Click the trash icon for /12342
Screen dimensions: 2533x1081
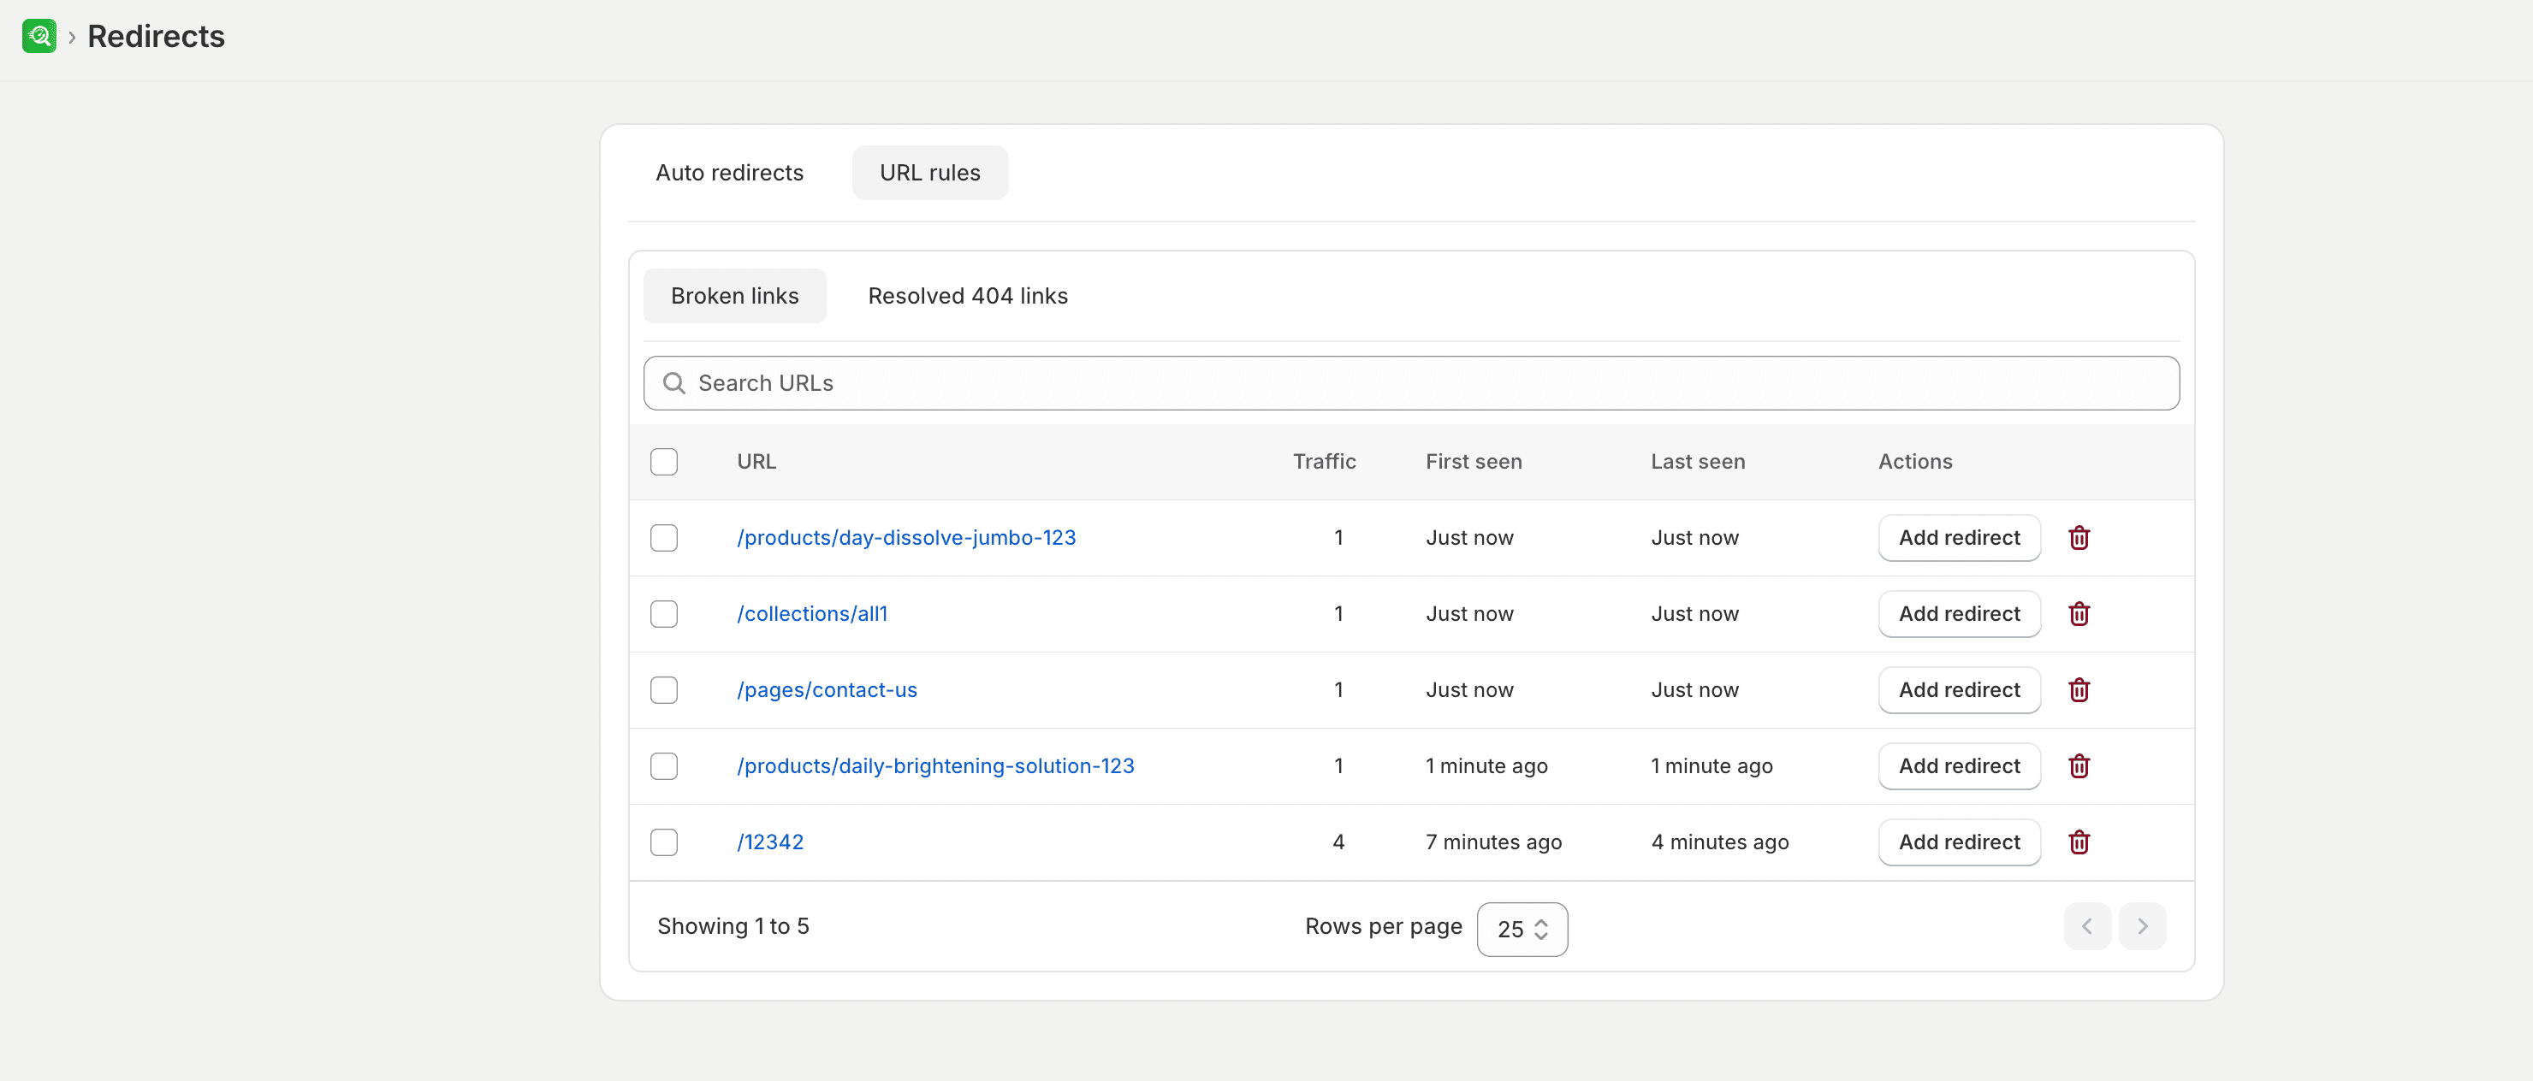click(2079, 842)
